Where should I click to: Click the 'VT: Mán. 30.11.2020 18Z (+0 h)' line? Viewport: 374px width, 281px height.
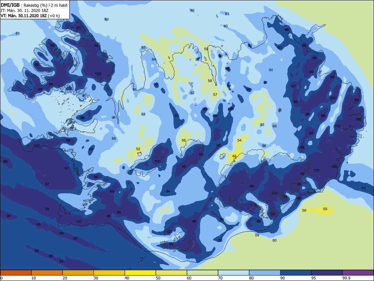click(30, 16)
